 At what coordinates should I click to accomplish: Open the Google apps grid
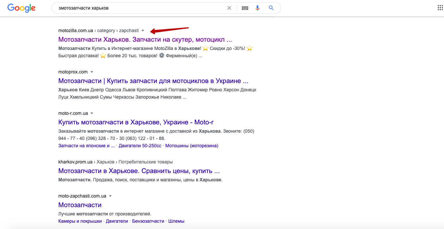[x=440, y=8]
